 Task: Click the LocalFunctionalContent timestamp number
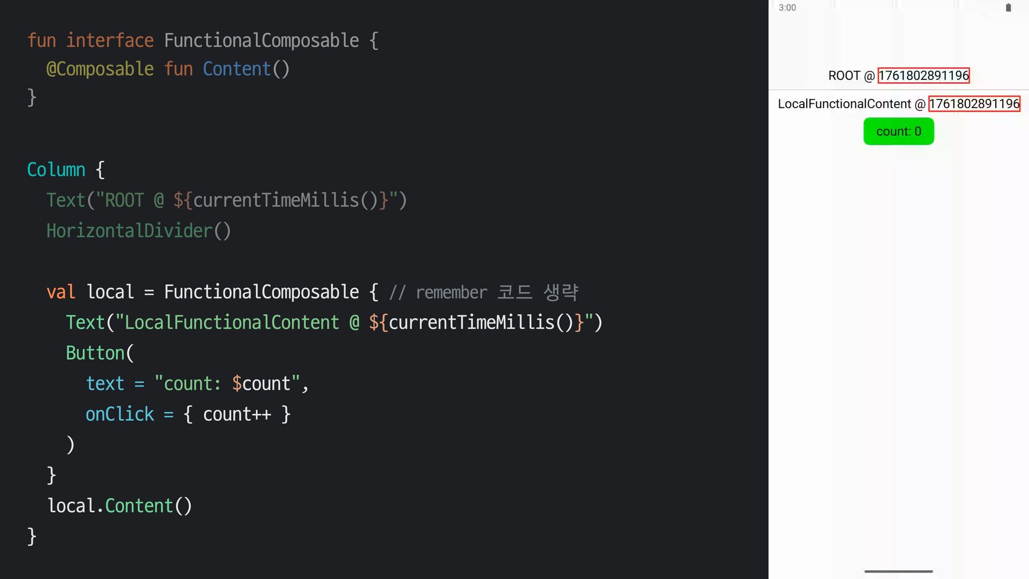click(x=974, y=103)
